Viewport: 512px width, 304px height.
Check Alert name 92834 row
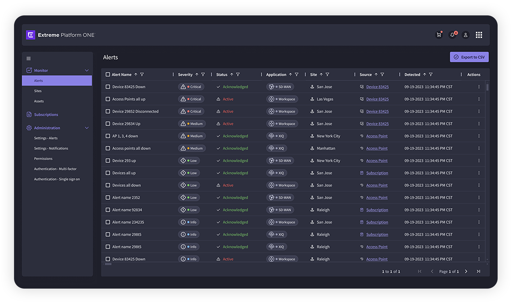coord(108,210)
